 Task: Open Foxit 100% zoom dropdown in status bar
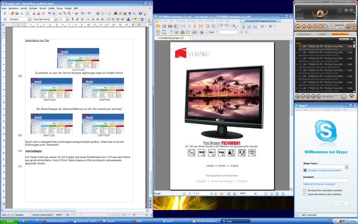pyautogui.click(x=255, y=193)
